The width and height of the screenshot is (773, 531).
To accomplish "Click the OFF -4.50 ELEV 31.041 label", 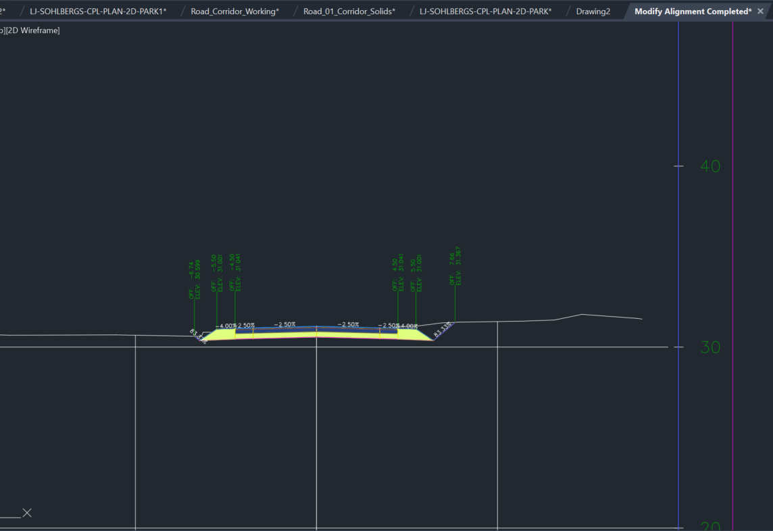I will pyautogui.click(x=234, y=273).
